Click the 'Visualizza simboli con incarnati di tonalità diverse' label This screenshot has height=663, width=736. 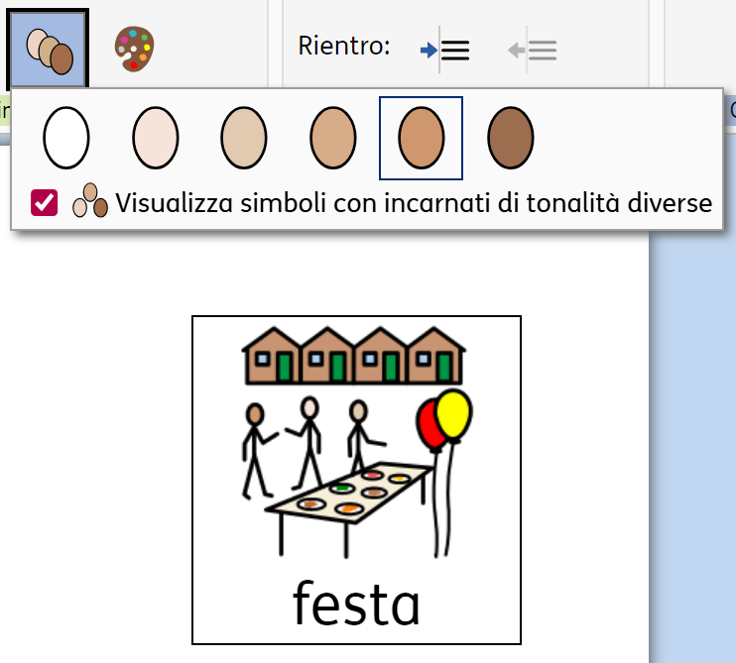tap(414, 203)
